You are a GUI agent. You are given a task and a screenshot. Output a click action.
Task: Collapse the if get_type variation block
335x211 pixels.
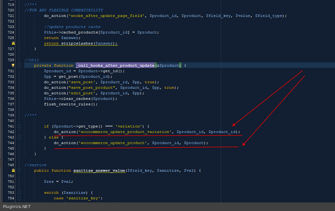(19, 126)
